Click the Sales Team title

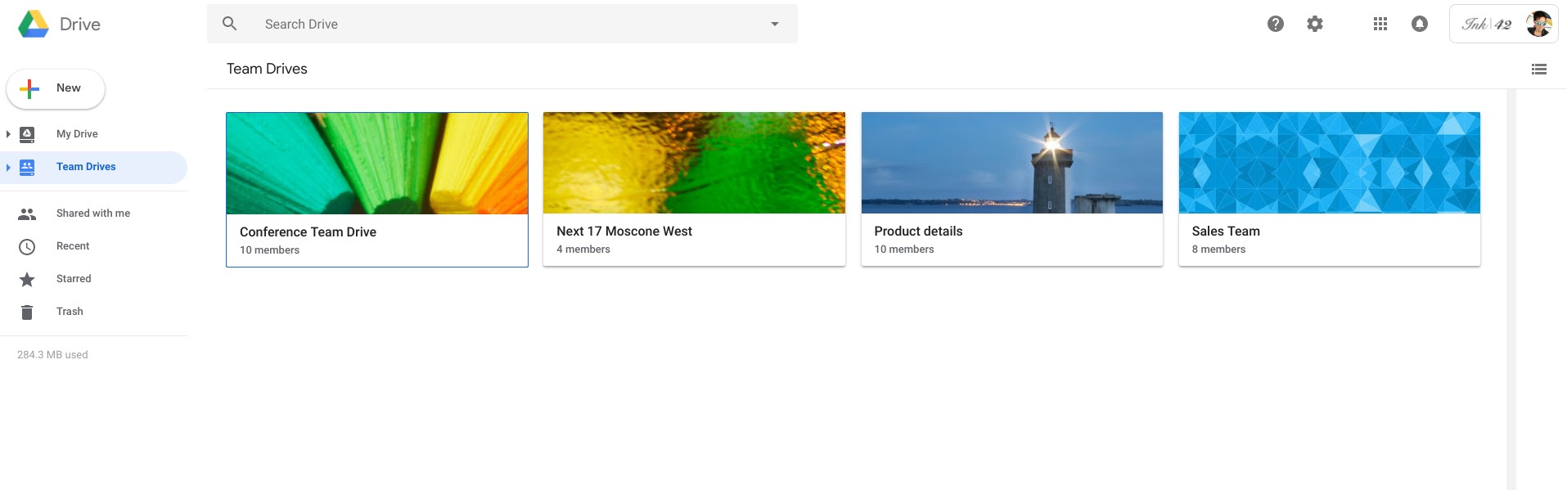click(x=1226, y=232)
